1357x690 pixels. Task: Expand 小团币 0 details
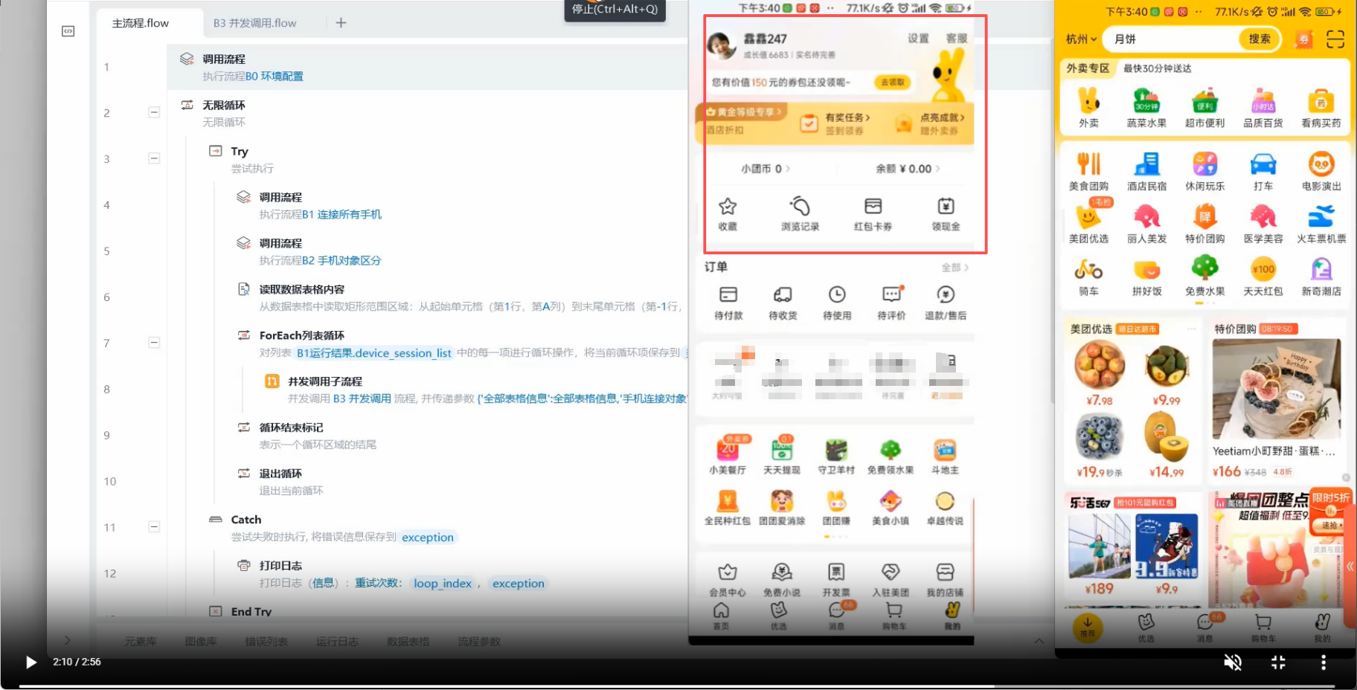pyautogui.click(x=766, y=169)
